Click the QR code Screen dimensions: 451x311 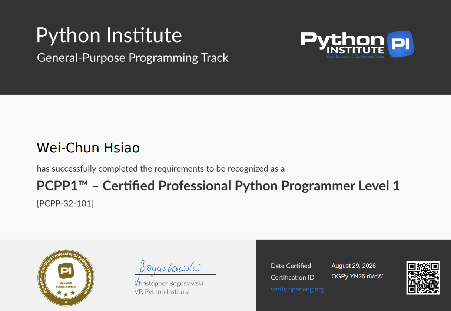pos(423,278)
